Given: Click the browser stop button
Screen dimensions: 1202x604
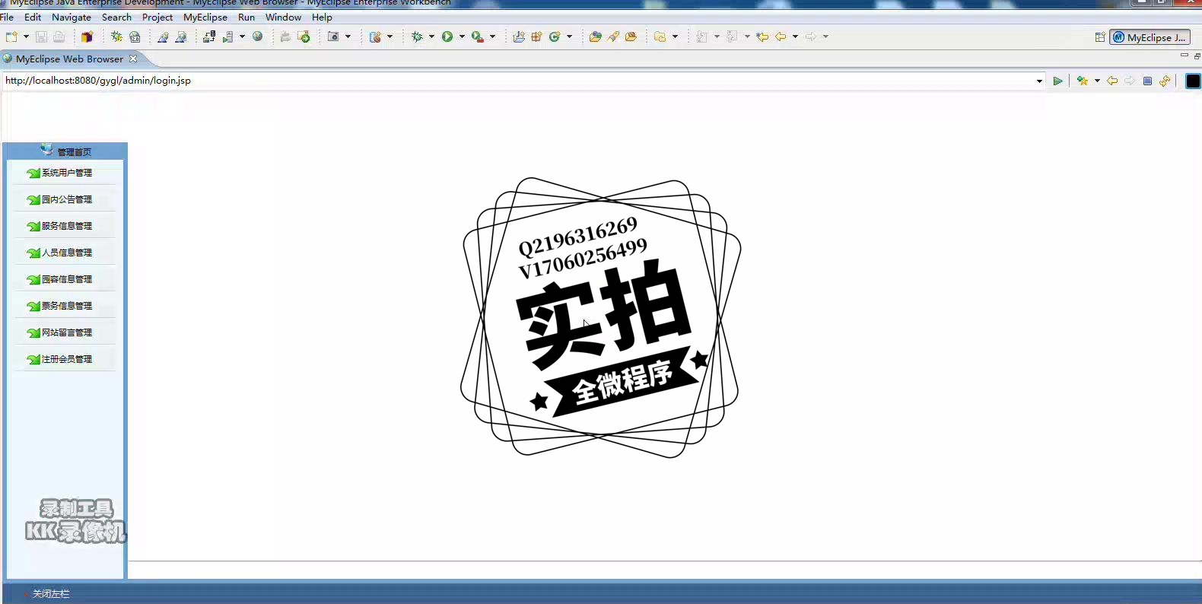Looking at the screenshot, I should (1147, 81).
